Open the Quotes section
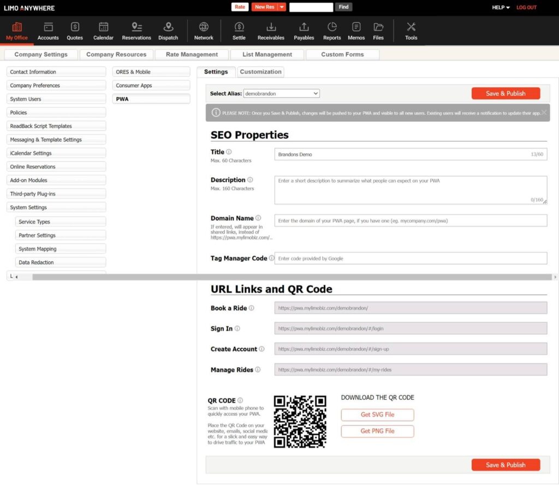This screenshot has height=490, width=559. (74, 31)
